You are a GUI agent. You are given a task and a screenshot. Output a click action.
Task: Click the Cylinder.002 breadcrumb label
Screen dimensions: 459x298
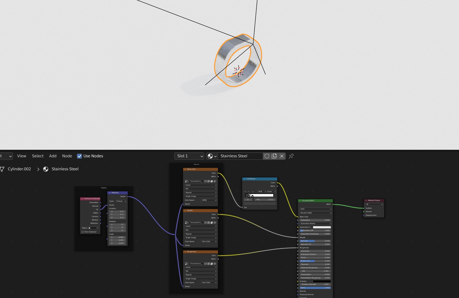[19, 169]
